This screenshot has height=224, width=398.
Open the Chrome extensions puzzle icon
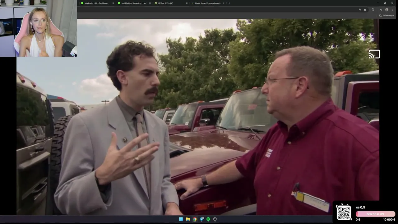(373, 10)
